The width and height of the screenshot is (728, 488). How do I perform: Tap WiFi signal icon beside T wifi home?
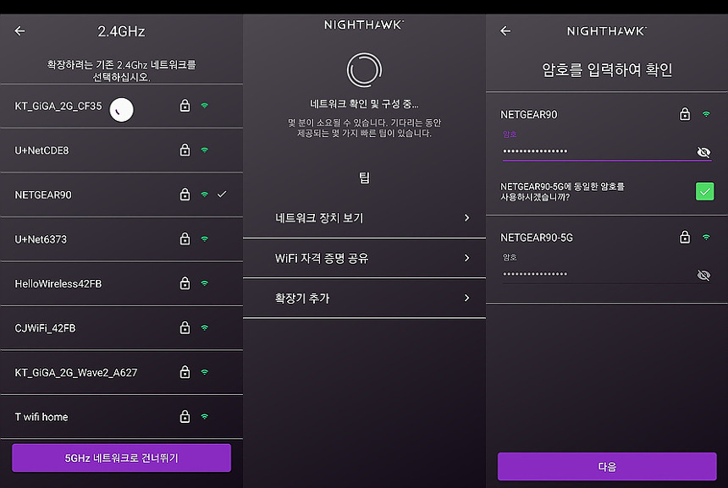pos(204,417)
